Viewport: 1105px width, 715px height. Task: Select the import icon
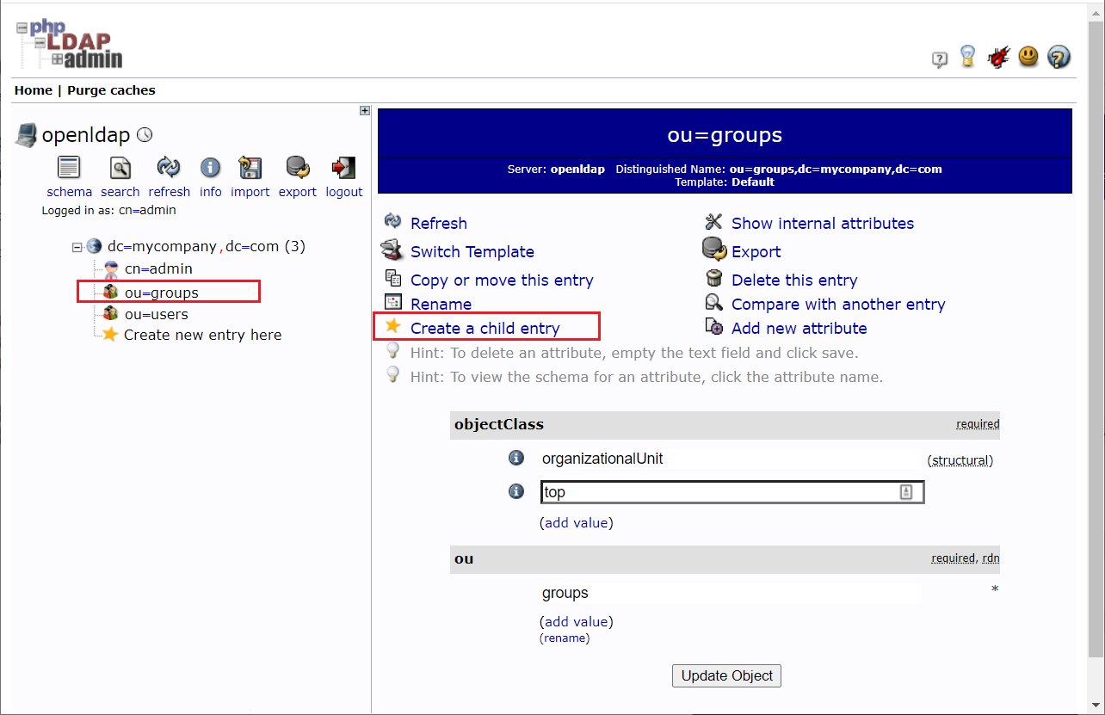(250, 168)
